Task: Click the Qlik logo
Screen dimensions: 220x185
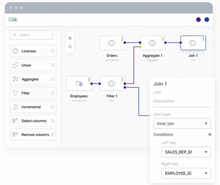Action: 13,20
